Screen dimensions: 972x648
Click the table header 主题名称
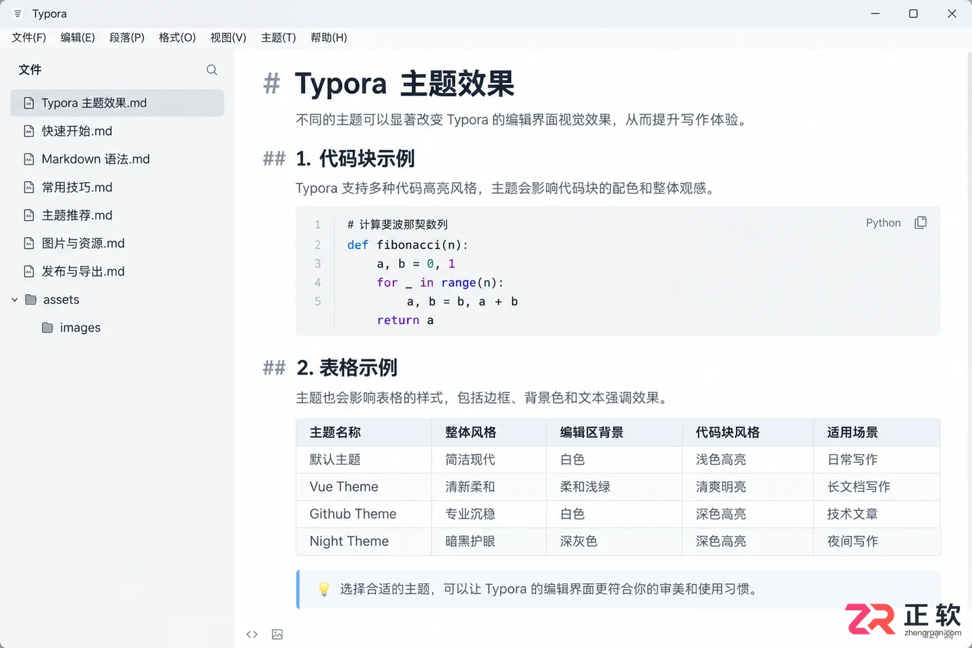[x=335, y=433]
